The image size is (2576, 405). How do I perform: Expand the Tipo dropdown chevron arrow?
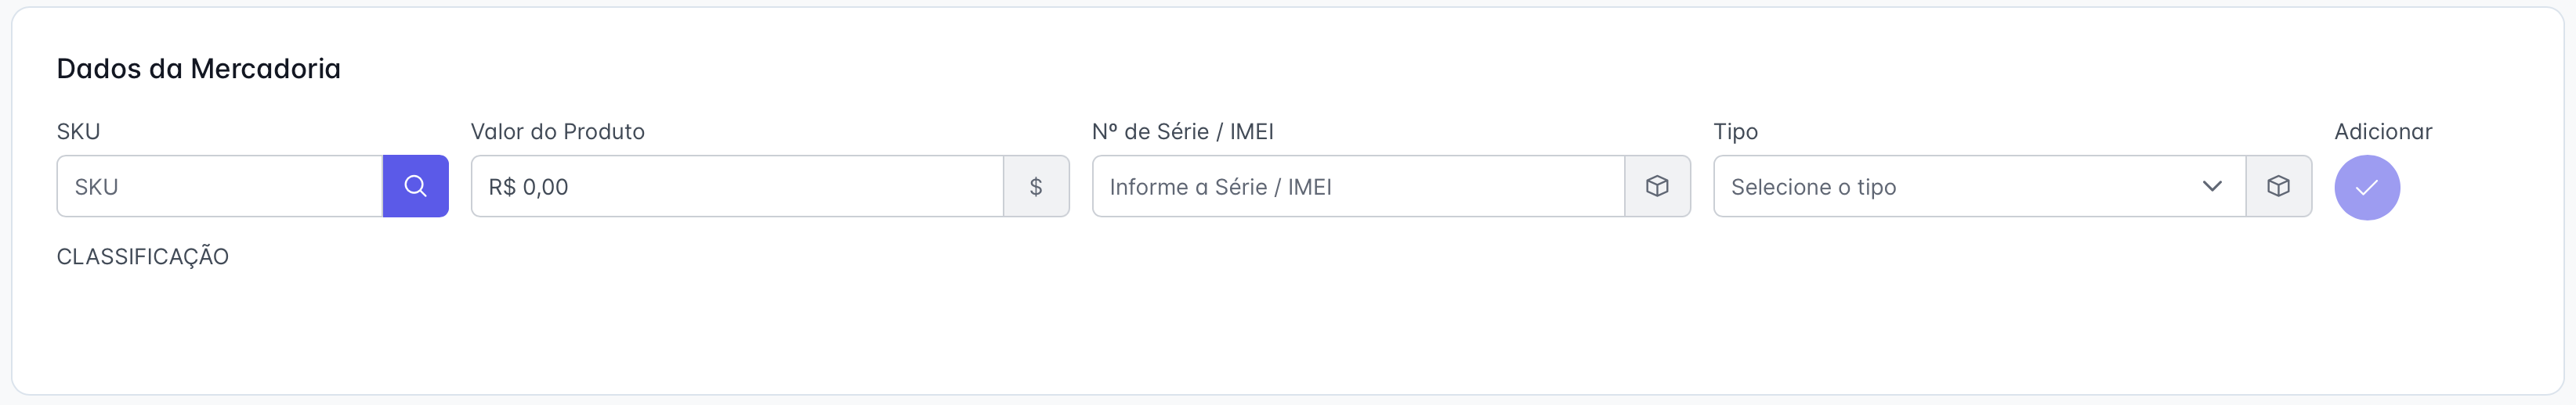pos(2212,185)
